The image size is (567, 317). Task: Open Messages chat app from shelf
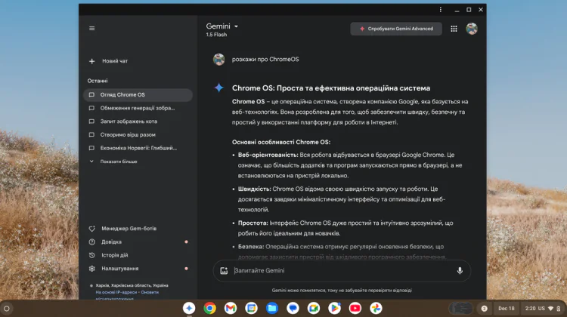pyautogui.click(x=293, y=309)
